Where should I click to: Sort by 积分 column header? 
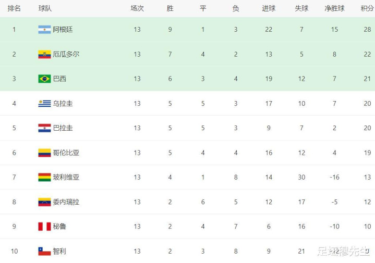(x=367, y=8)
